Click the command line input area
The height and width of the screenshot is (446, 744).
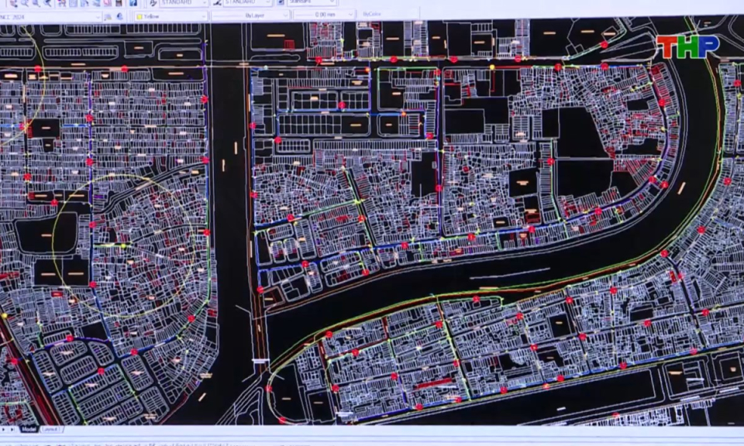(x=310, y=442)
